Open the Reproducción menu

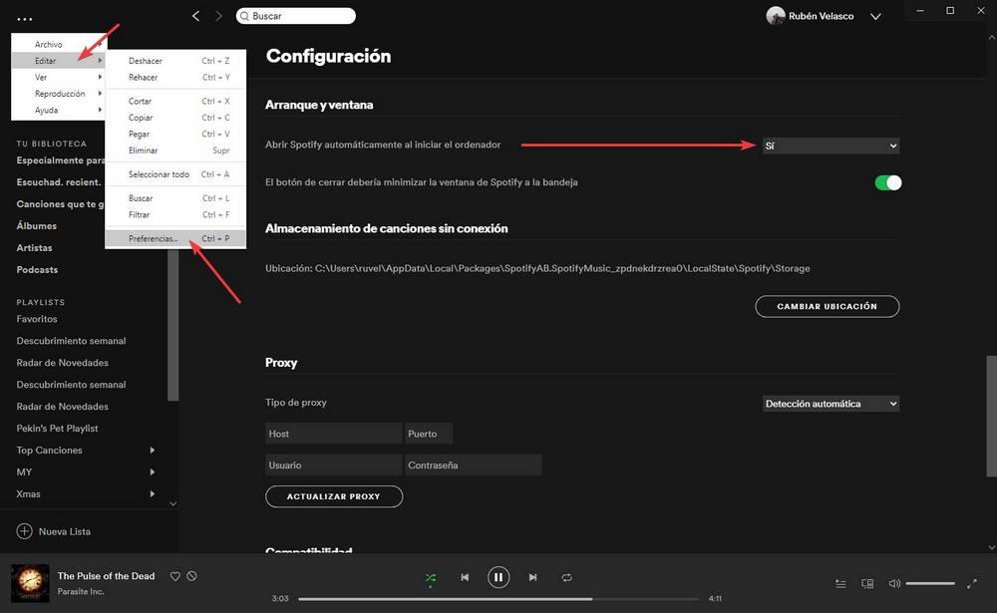click(x=60, y=93)
